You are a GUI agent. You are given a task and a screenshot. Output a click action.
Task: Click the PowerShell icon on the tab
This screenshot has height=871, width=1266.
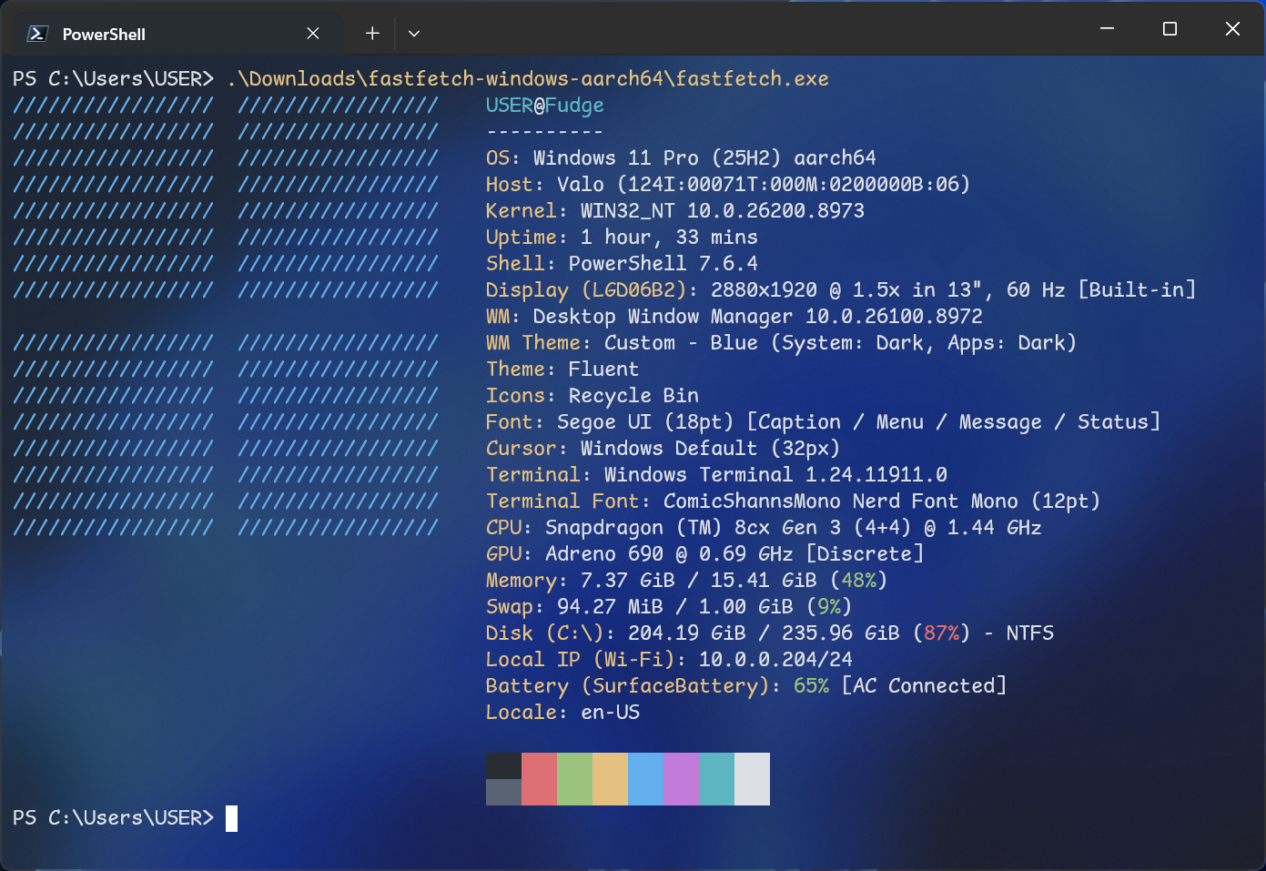tap(37, 34)
